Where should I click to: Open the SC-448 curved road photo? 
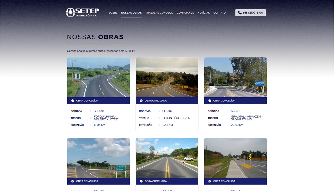[98, 77]
